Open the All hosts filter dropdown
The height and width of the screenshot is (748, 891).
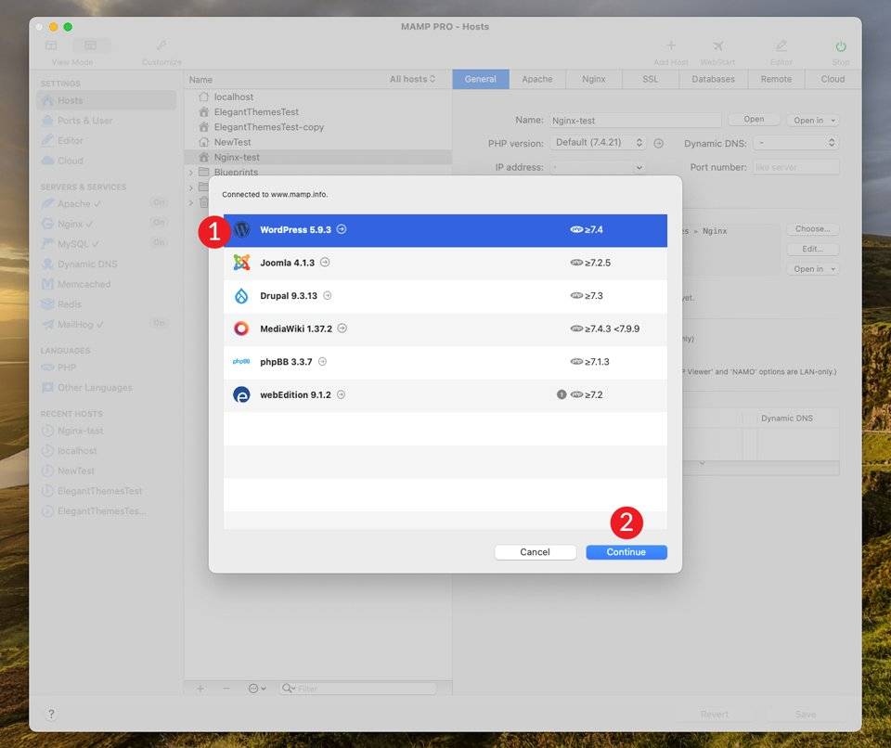413,79
